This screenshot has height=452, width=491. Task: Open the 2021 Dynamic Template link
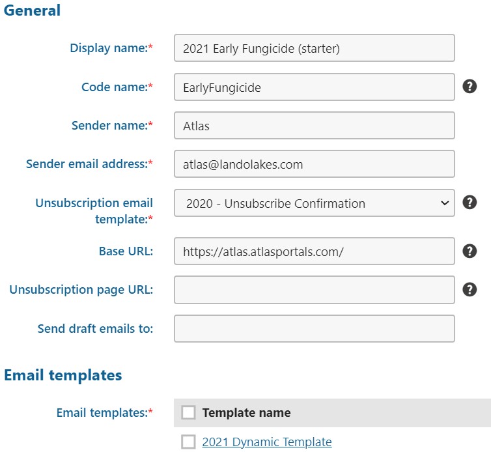pos(267,442)
